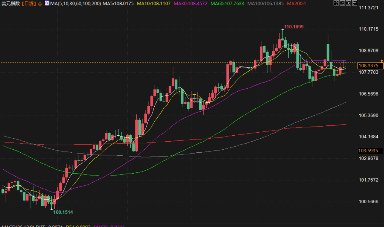Click the MA60:107.7633 value
Screen dimensions: 384x227
click(228, 4)
